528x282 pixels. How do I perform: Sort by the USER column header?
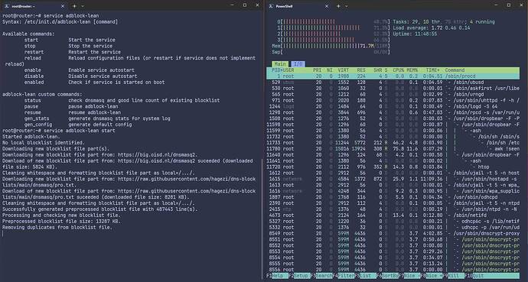[x=288, y=70]
